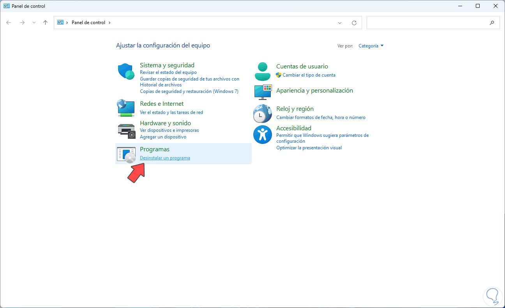The image size is (505, 308).
Task: Click the Sistema y seguridad shield icon
Action: (x=126, y=72)
